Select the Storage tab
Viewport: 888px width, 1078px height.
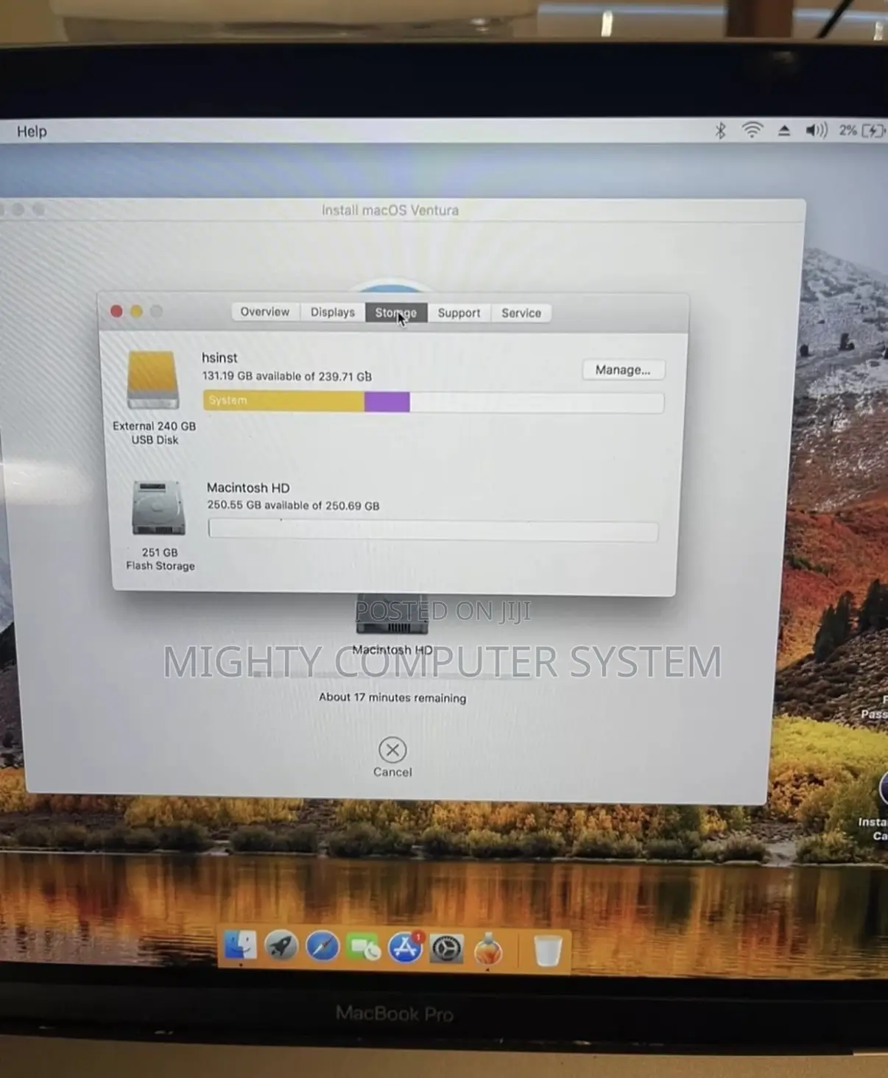[396, 313]
